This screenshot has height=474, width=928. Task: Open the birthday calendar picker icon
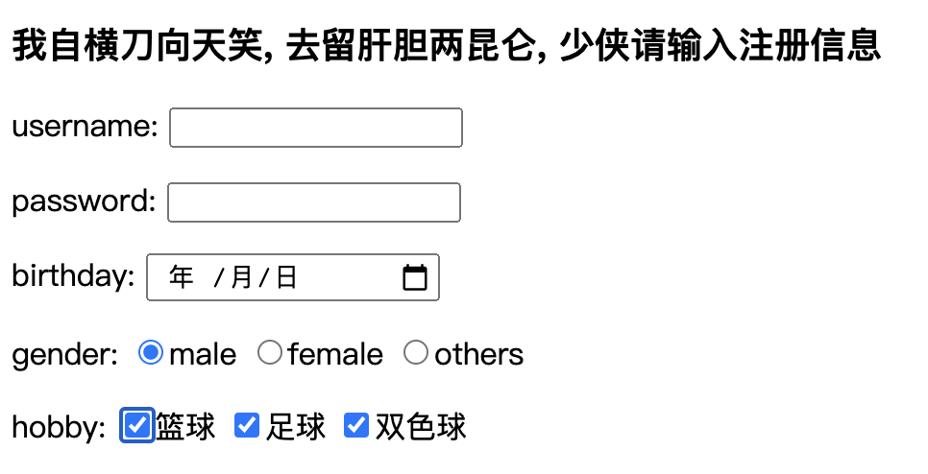pyautogui.click(x=414, y=277)
